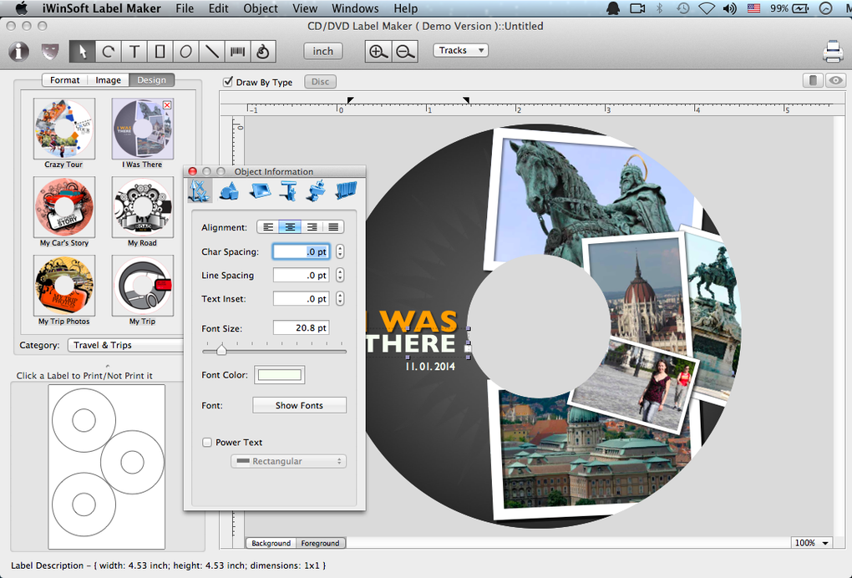The image size is (852, 578).
Task: Enable the Power Text checkbox
Action: pyautogui.click(x=207, y=443)
